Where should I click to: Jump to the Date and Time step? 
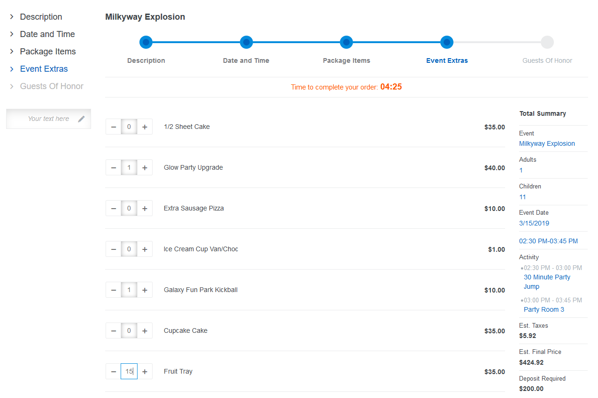point(246,43)
